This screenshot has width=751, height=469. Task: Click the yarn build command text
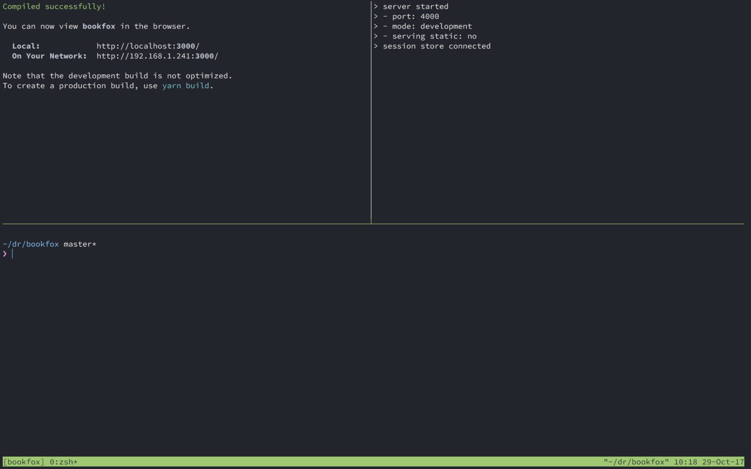(186, 86)
